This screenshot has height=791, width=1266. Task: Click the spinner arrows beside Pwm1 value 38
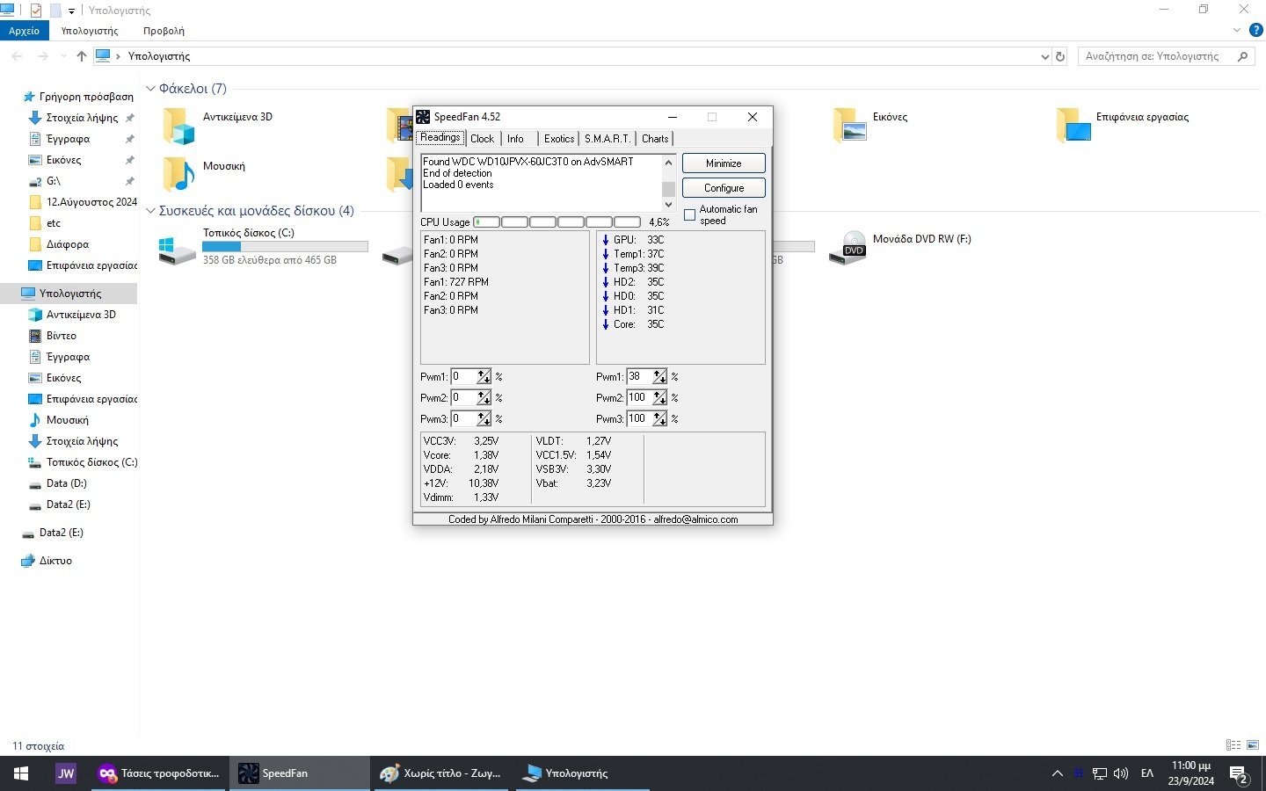click(660, 376)
